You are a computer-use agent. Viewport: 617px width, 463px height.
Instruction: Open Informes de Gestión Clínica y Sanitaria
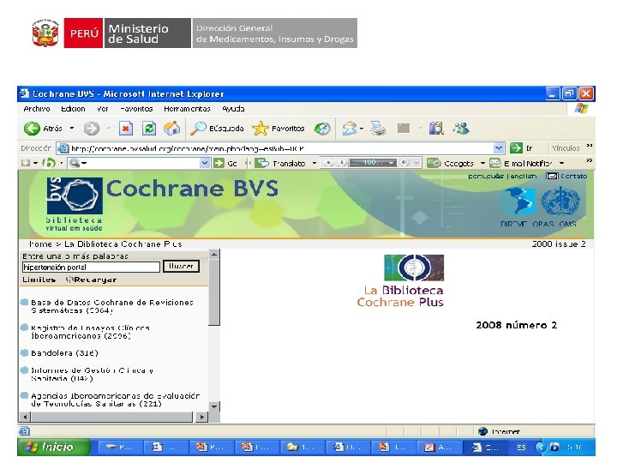pyautogui.click(x=92, y=375)
